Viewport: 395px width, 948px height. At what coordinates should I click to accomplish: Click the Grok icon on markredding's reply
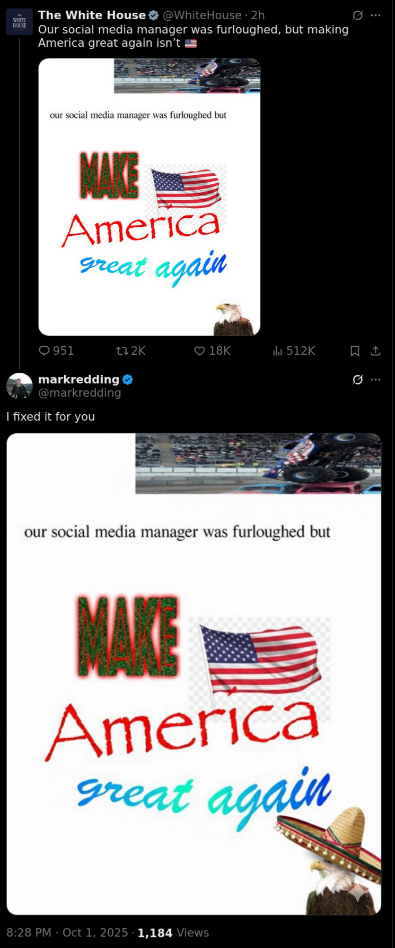point(358,380)
